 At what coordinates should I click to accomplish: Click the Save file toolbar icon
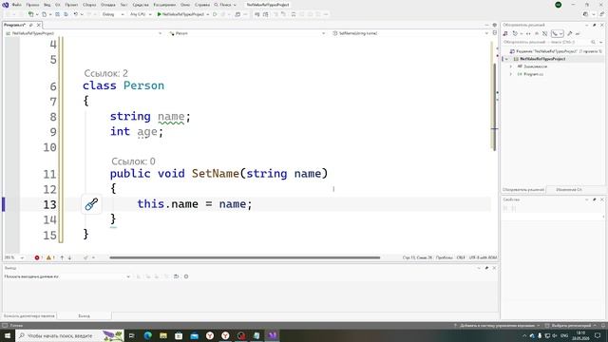click(x=57, y=14)
